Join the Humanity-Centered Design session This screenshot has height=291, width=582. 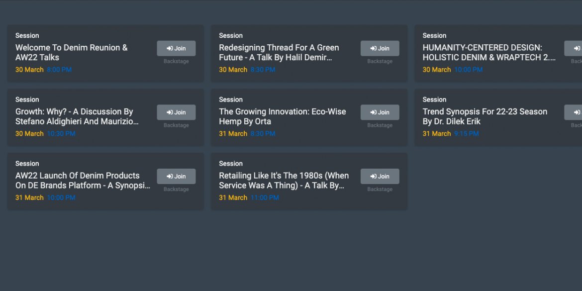(573, 48)
